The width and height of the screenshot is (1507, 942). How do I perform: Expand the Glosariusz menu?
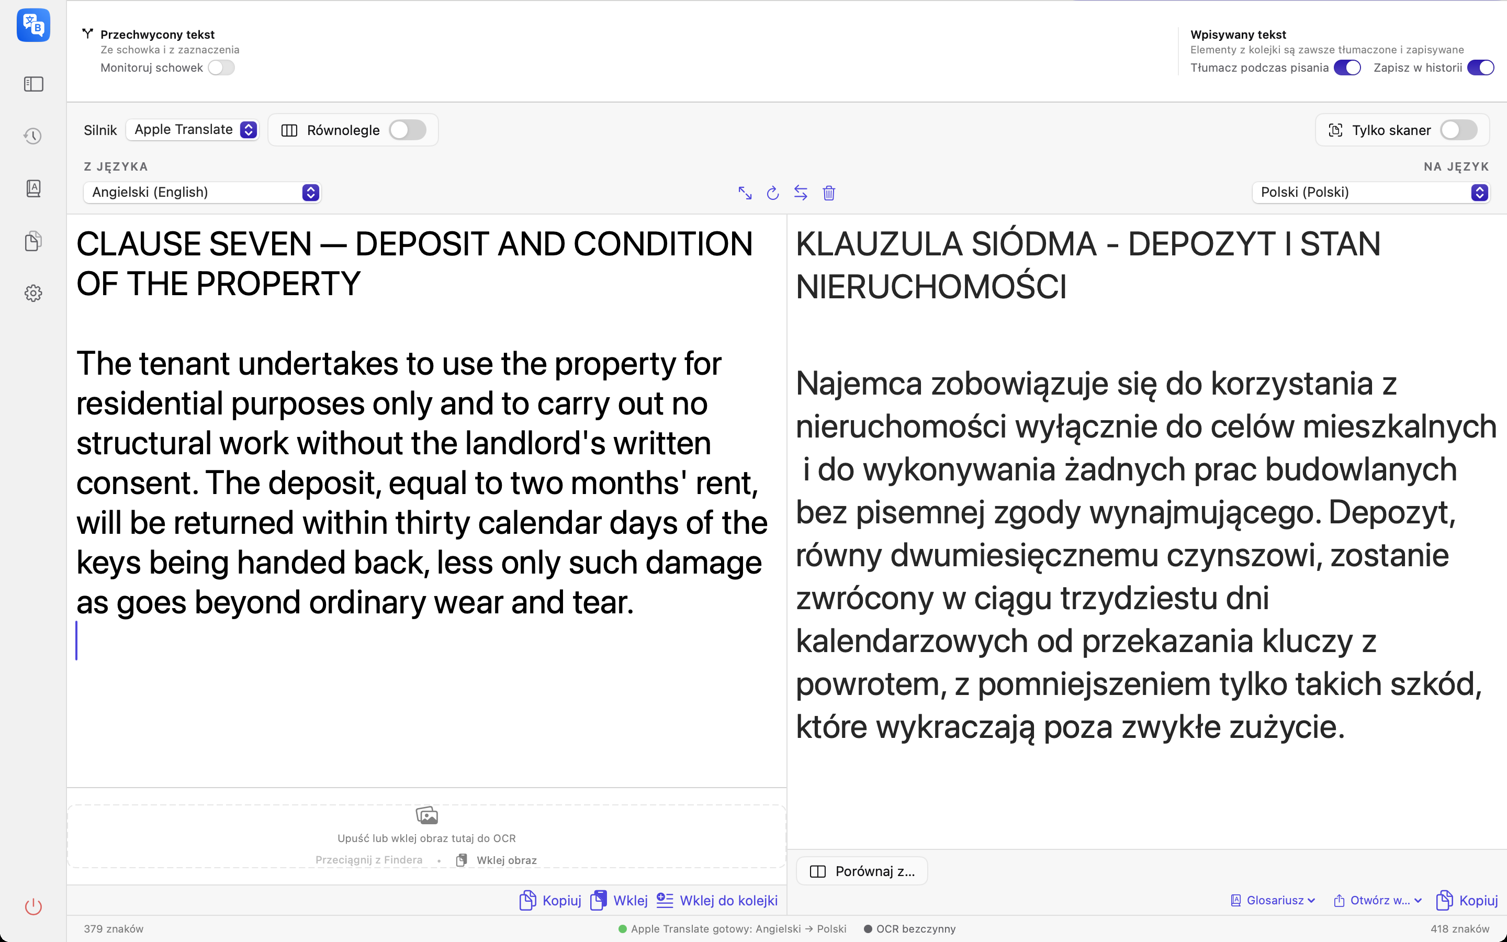(x=1273, y=900)
